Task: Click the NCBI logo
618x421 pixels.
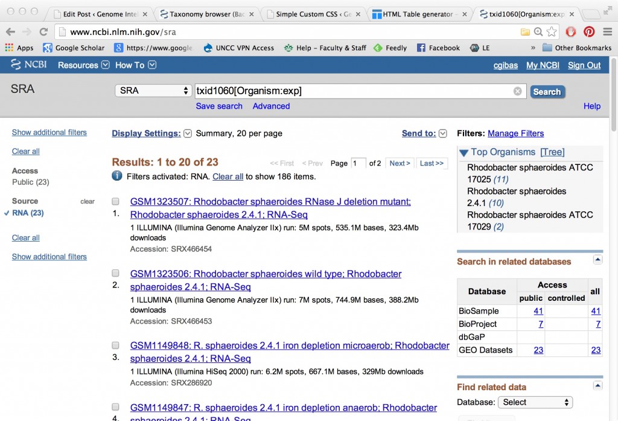Action: pos(28,65)
